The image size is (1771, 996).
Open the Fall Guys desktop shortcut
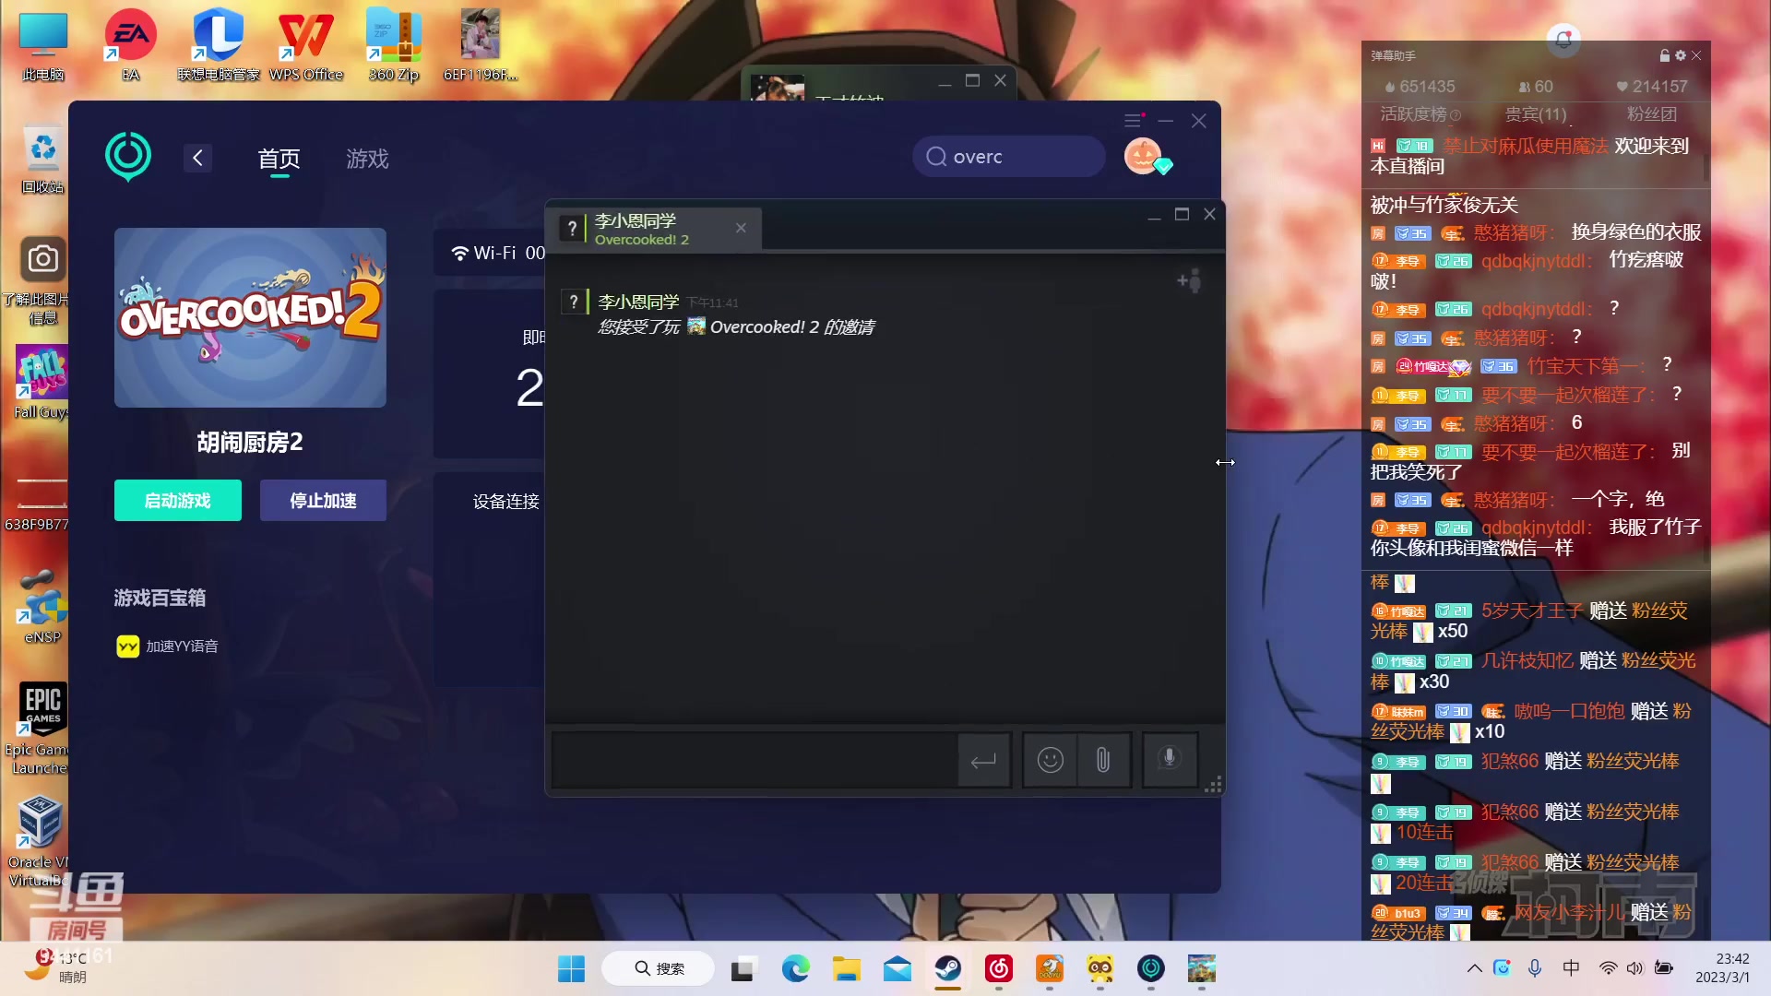(41, 383)
